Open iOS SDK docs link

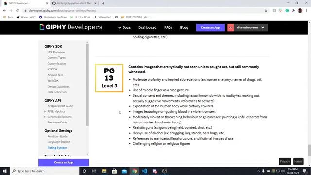(52, 69)
